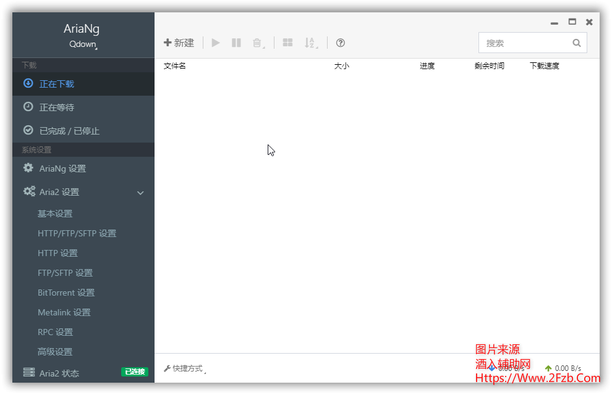The height and width of the screenshot is (395, 612).
Task: Open AriaNg 设置 via the gear icon
Action: [x=28, y=168]
